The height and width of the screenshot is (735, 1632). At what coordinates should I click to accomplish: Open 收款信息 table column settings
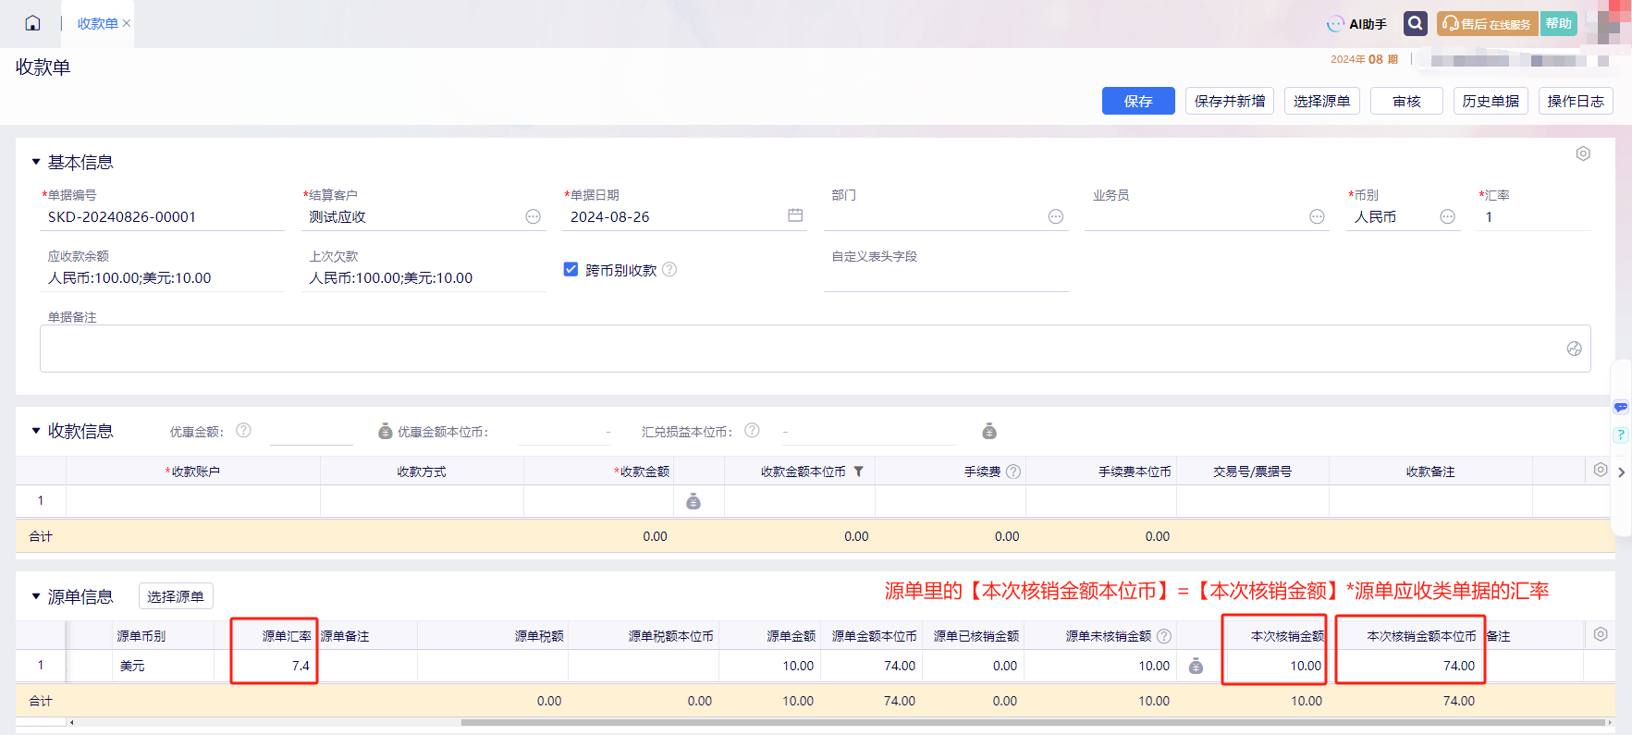tap(1601, 470)
